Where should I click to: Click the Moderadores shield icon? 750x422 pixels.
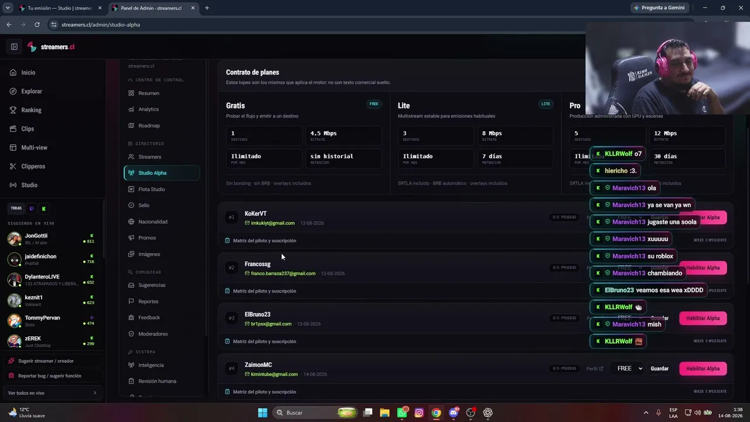132,334
